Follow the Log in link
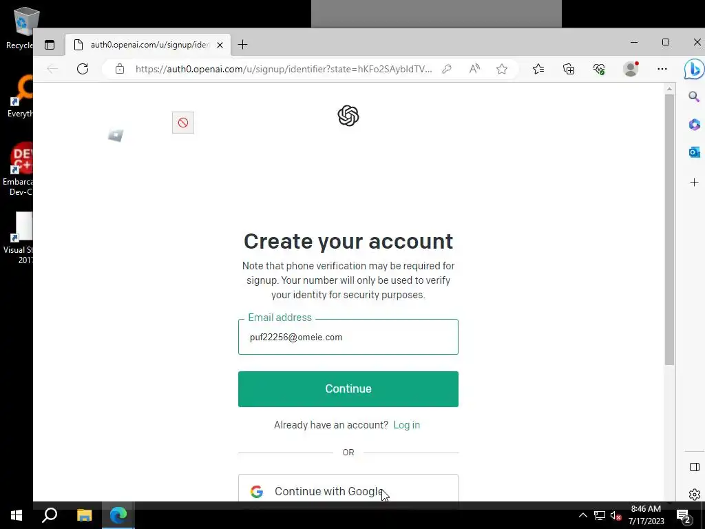Screen dimensions: 705x529 click(406, 425)
